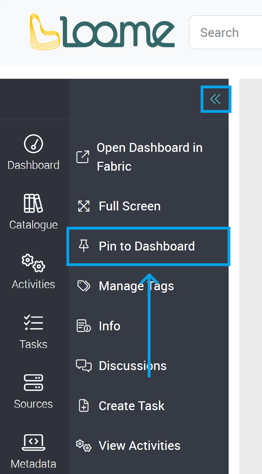Collapse the panel with the double chevron

pyautogui.click(x=216, y=99)
